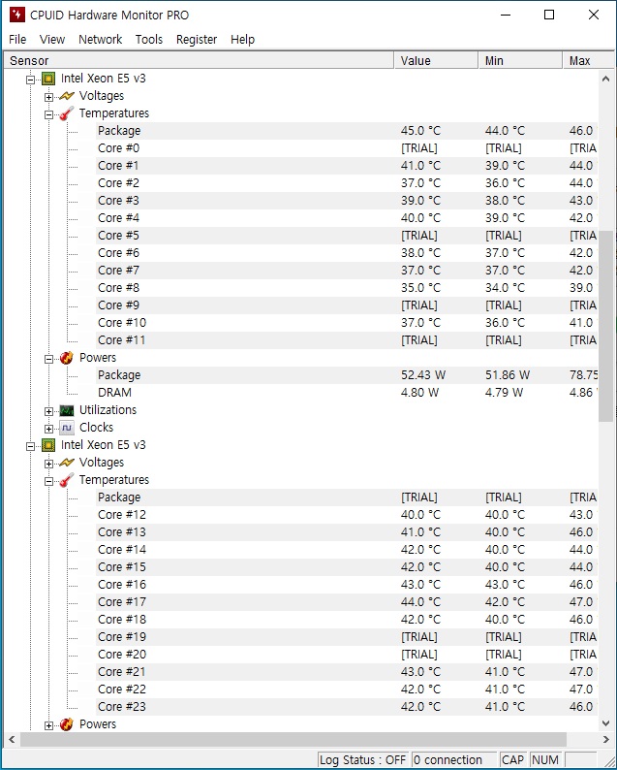Expand the bottom Powers node

pos(48,725)
